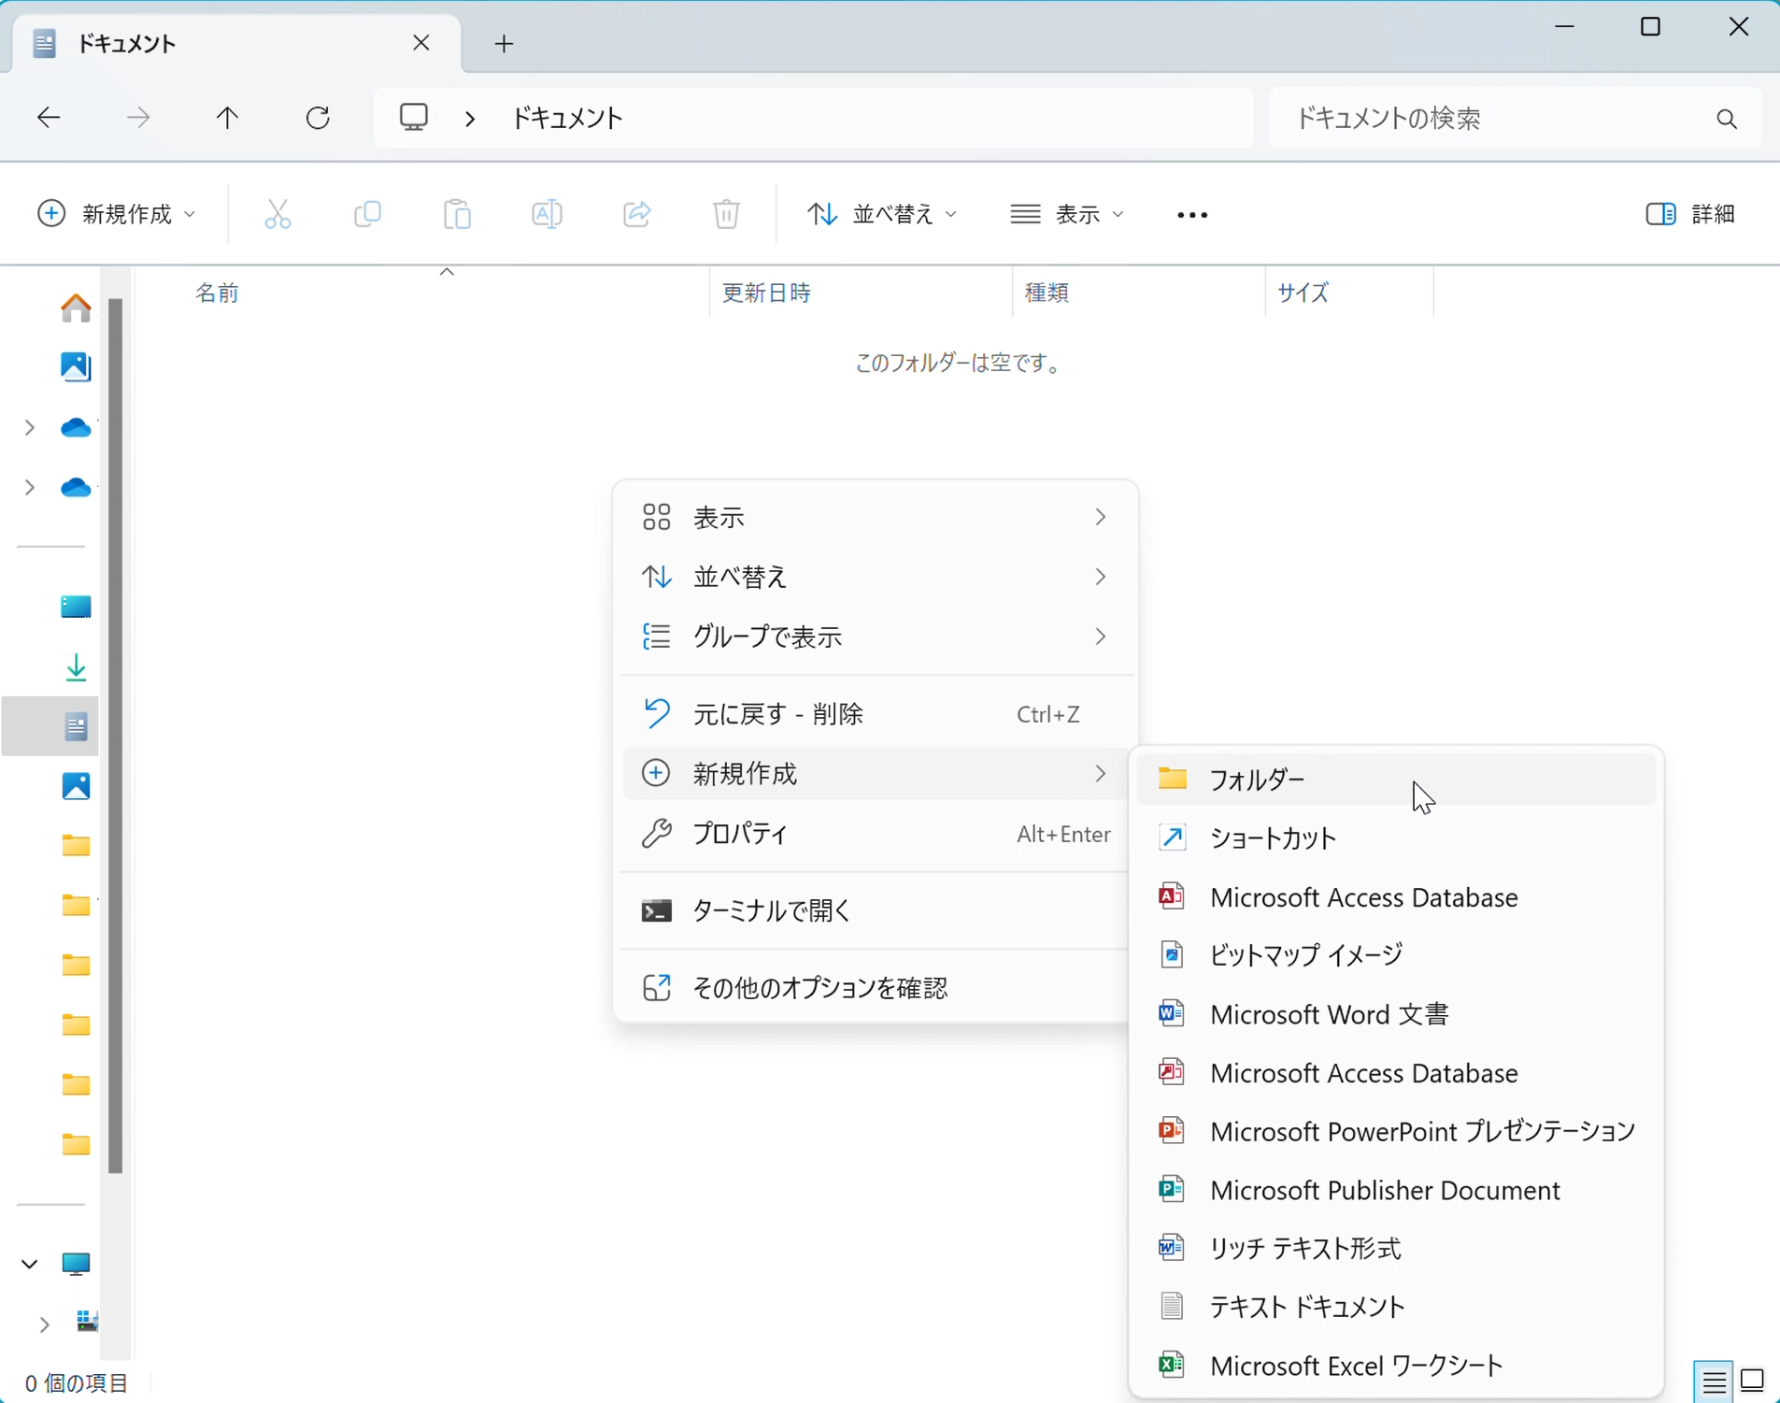Choose 元に戻す - 削除 in context menu
This screenshot has width=1780, height=1403.
pyautogui.click(x=876, y=714)
